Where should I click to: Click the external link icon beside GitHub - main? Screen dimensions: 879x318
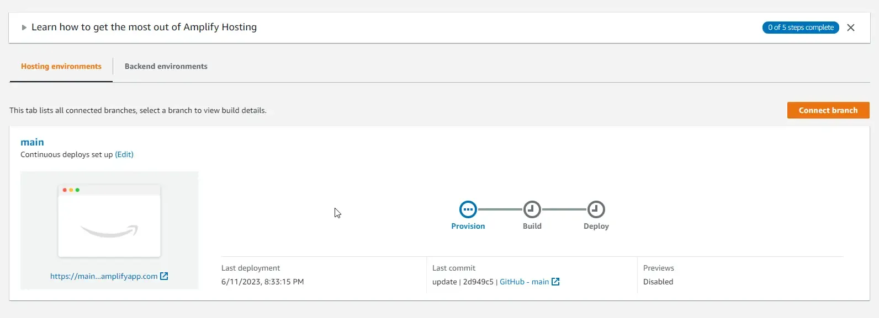pyautogui.click(x=555, y=282)
